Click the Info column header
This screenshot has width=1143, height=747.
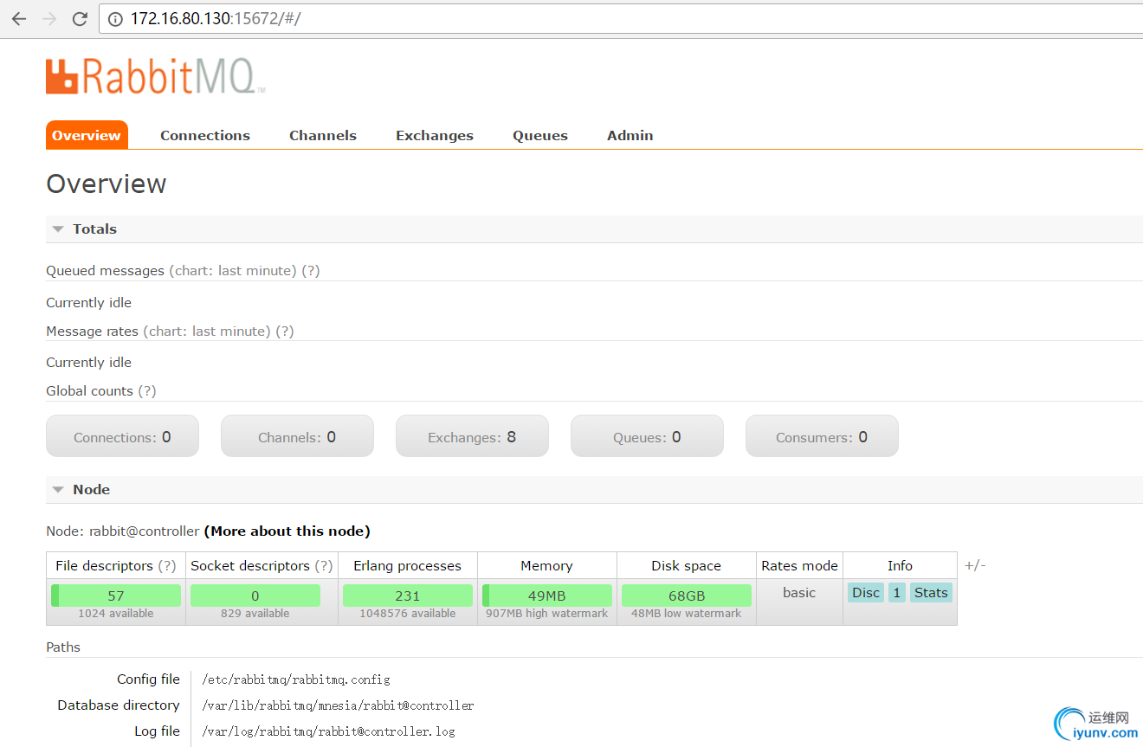900,566
